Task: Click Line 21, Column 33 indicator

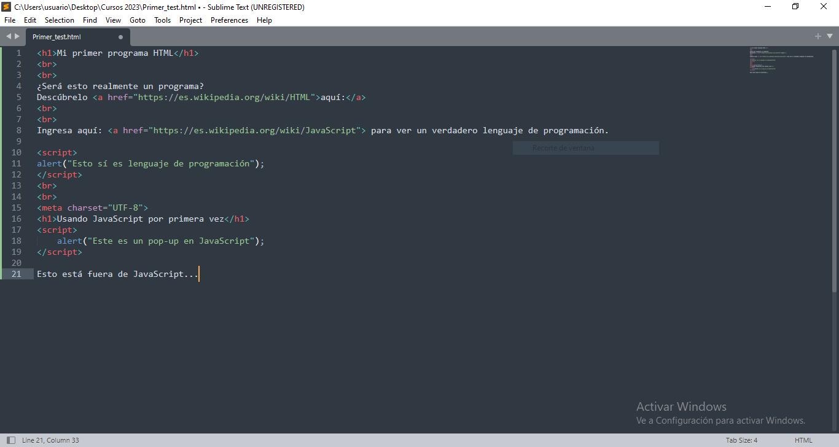Action: point(50,440)
